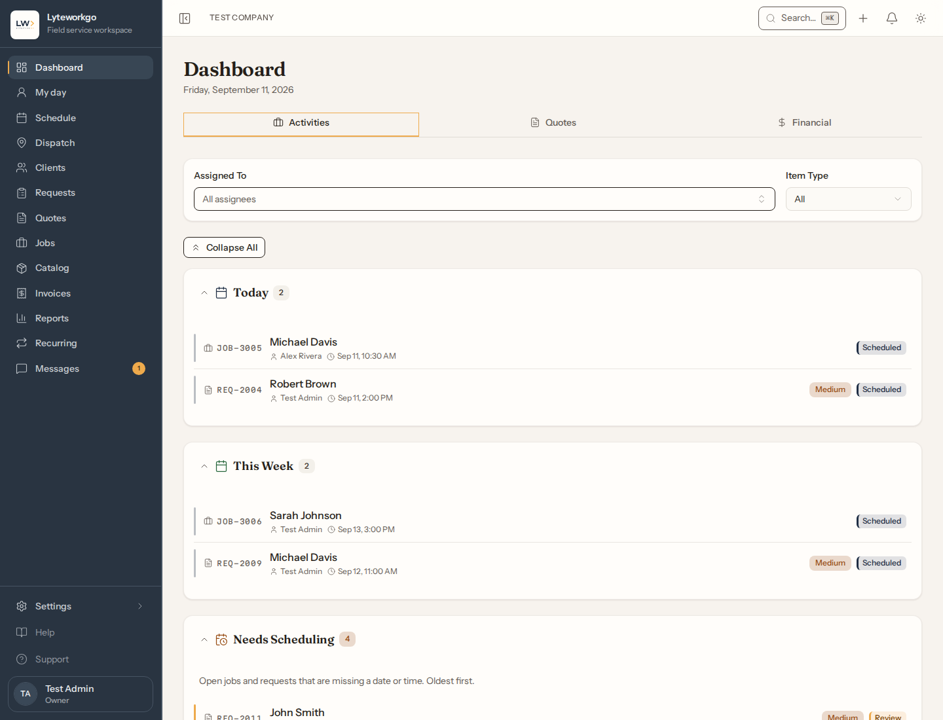943x720 pixels.
Task: Open My day in the sidebar
Action: coord(81,92)
